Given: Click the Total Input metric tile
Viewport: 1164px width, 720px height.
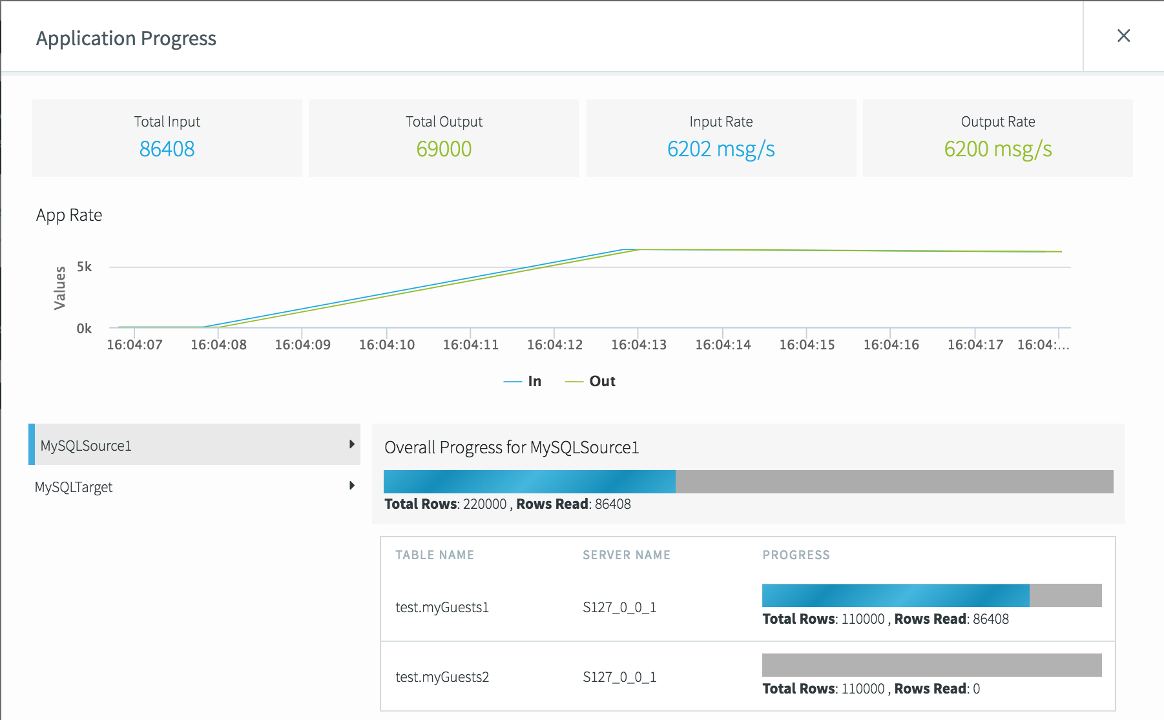Looking at the screenshot, I should [166, 138].
